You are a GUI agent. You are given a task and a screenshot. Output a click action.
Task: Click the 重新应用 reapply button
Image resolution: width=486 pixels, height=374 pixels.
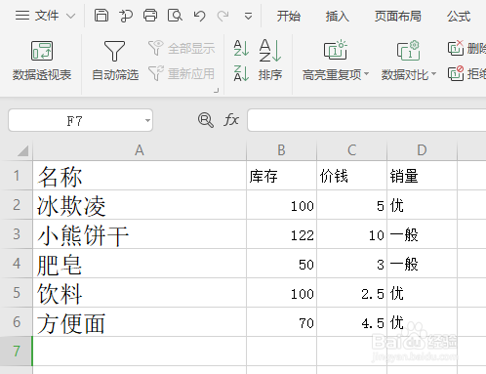[182, 73]
